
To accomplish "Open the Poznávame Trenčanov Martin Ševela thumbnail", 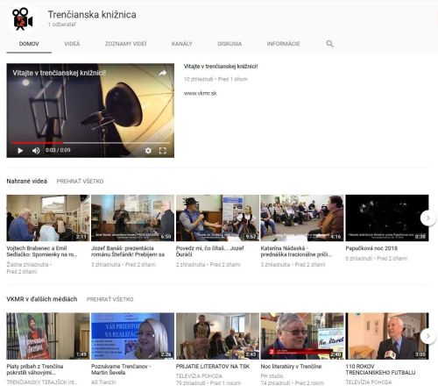I will pyautogui.click(x=132, y=336).
